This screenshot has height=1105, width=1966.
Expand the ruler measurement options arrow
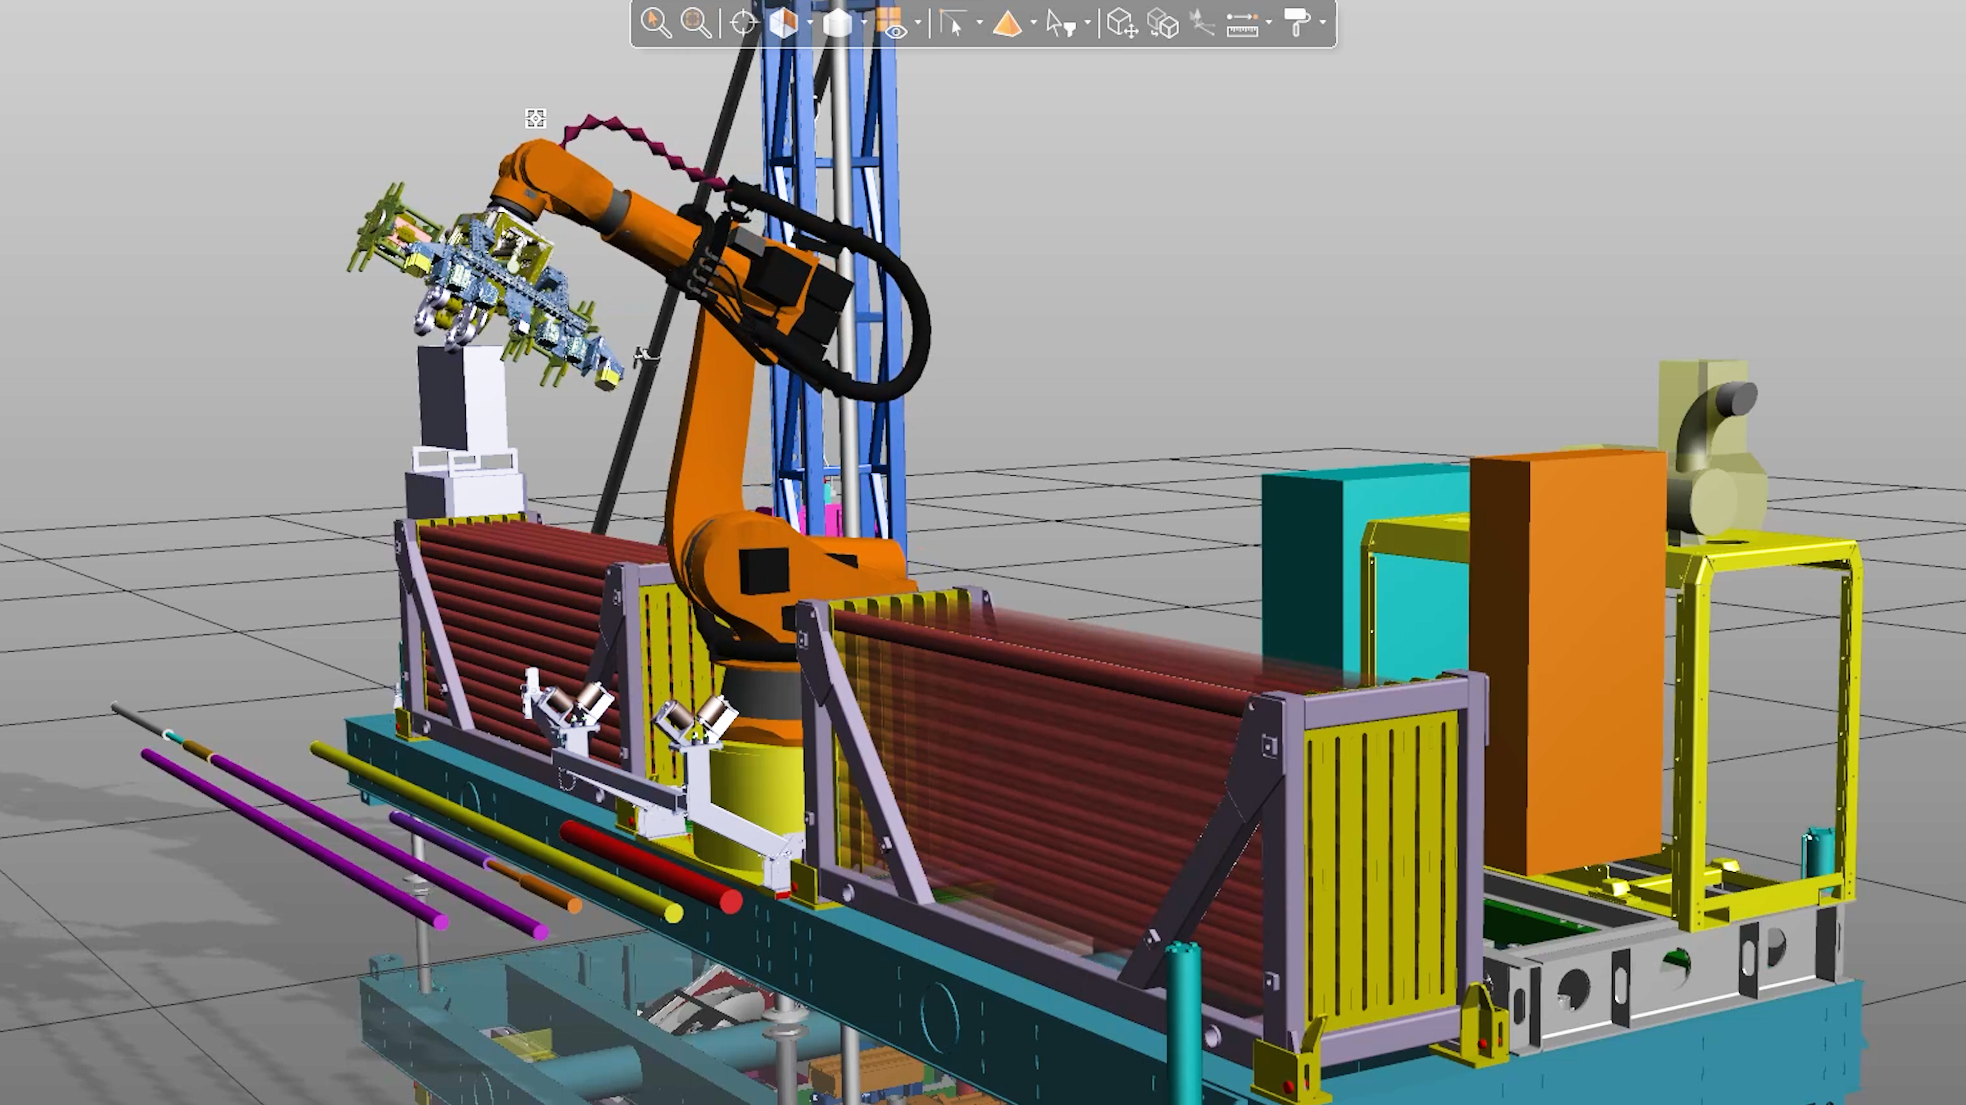1269,23
